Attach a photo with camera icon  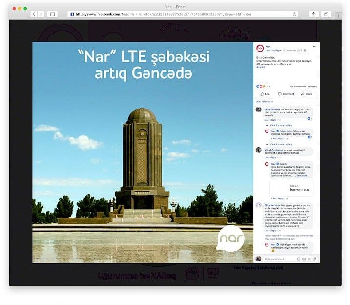[x=304, y=259]
